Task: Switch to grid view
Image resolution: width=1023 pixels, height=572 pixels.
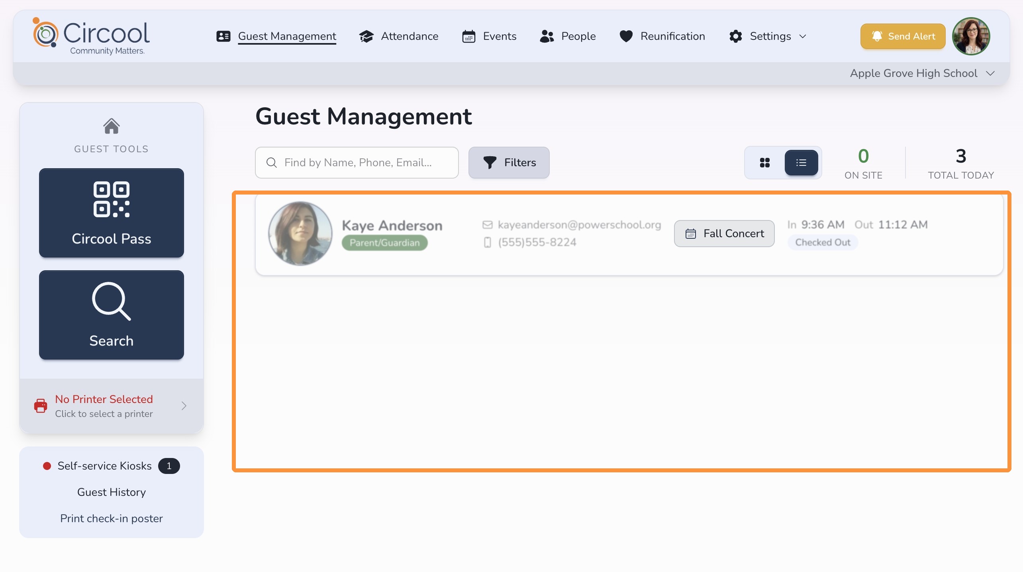Action: point(764,163)
